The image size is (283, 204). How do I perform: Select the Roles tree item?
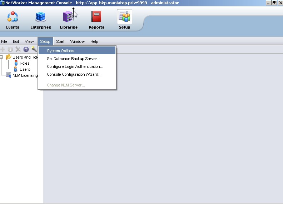[25, 63]
